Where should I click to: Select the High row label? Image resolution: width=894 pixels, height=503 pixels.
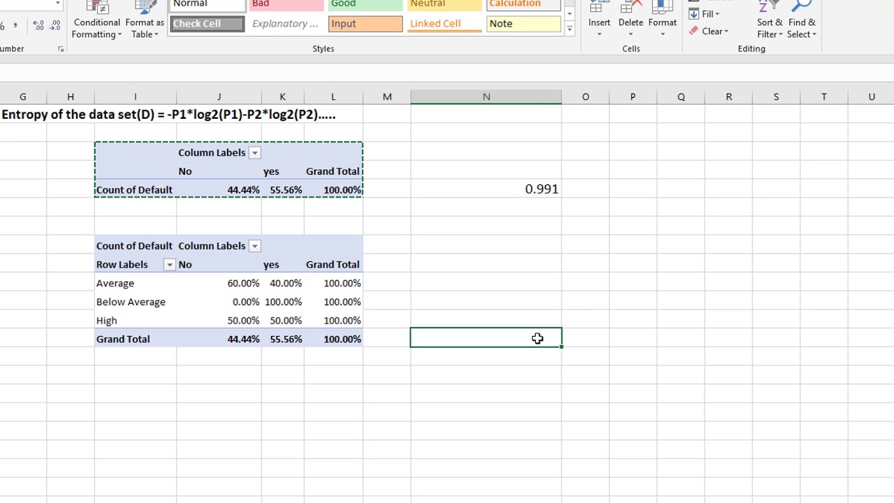(135, 321)
